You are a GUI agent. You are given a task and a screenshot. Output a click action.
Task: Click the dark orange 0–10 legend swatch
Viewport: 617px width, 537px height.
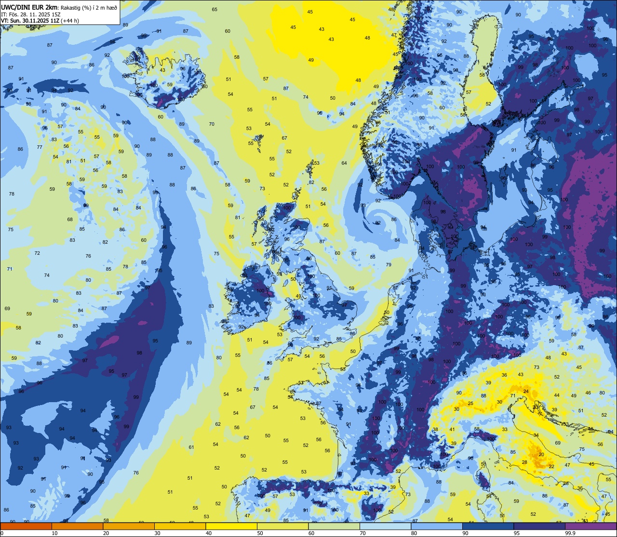click(x=26, y=526)
